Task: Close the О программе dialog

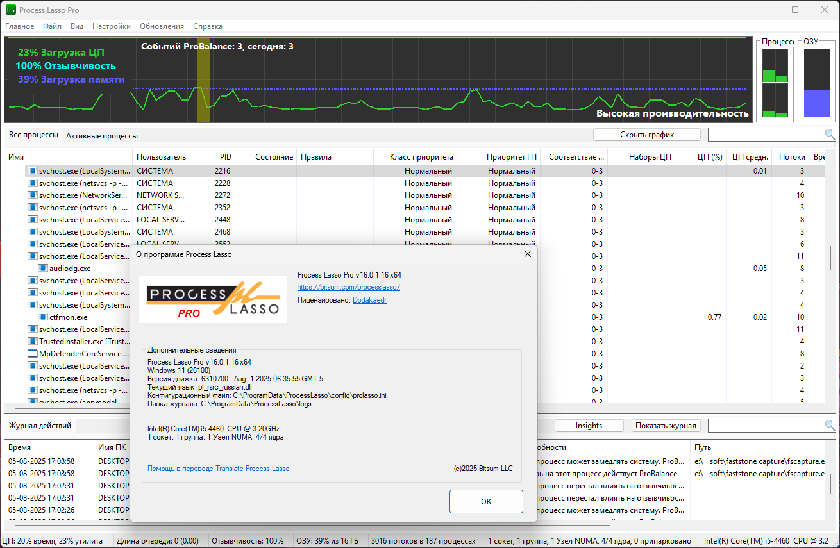Action: [x=528, y=254]
